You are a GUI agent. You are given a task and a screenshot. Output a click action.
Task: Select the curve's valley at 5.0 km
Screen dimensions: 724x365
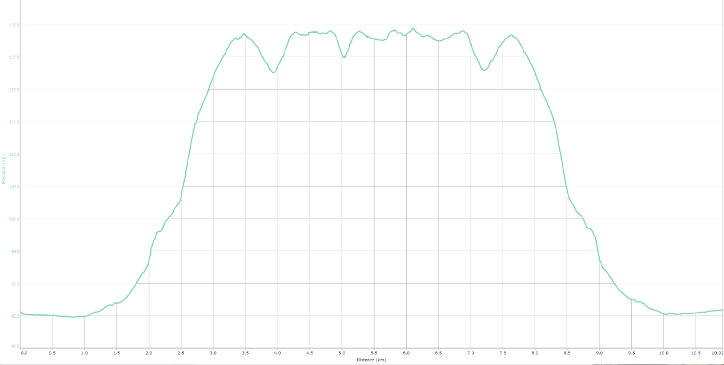click(x=344, y=57)
